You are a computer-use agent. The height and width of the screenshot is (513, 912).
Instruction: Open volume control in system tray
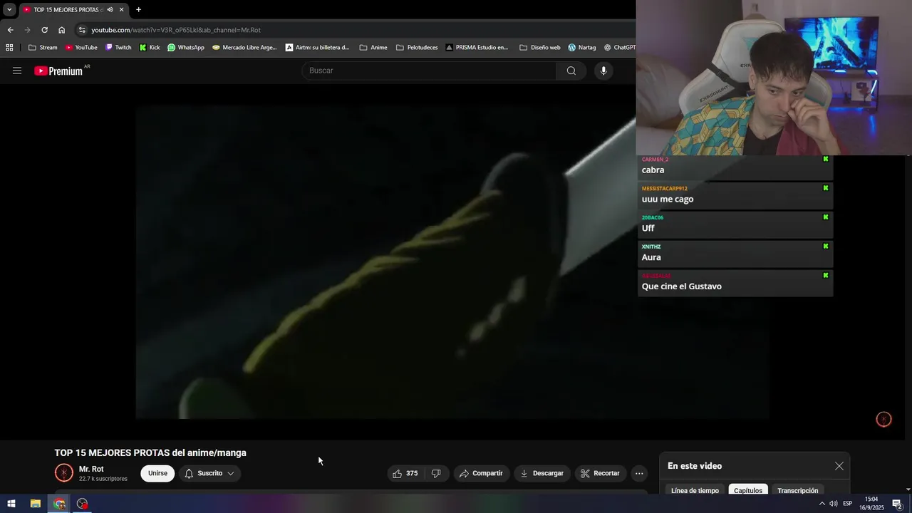tap(833, 504)
